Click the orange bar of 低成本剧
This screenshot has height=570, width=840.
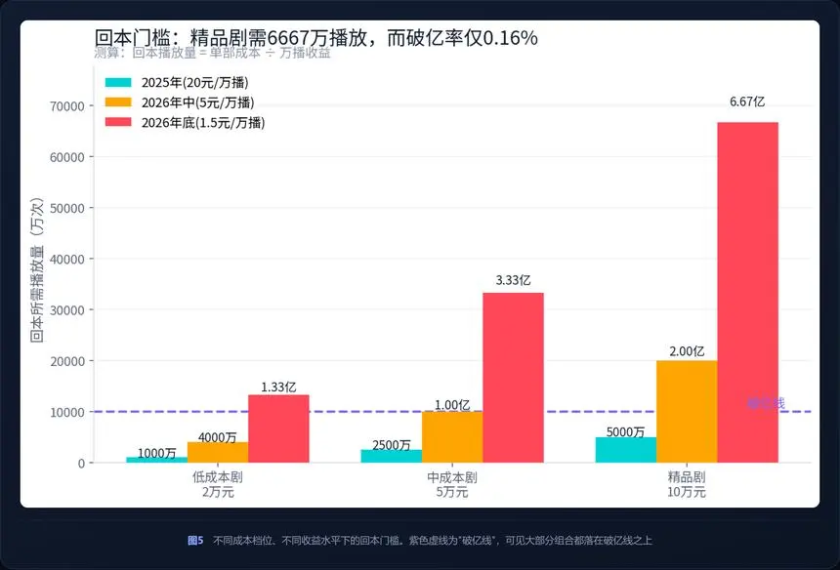tap(218, 452)
